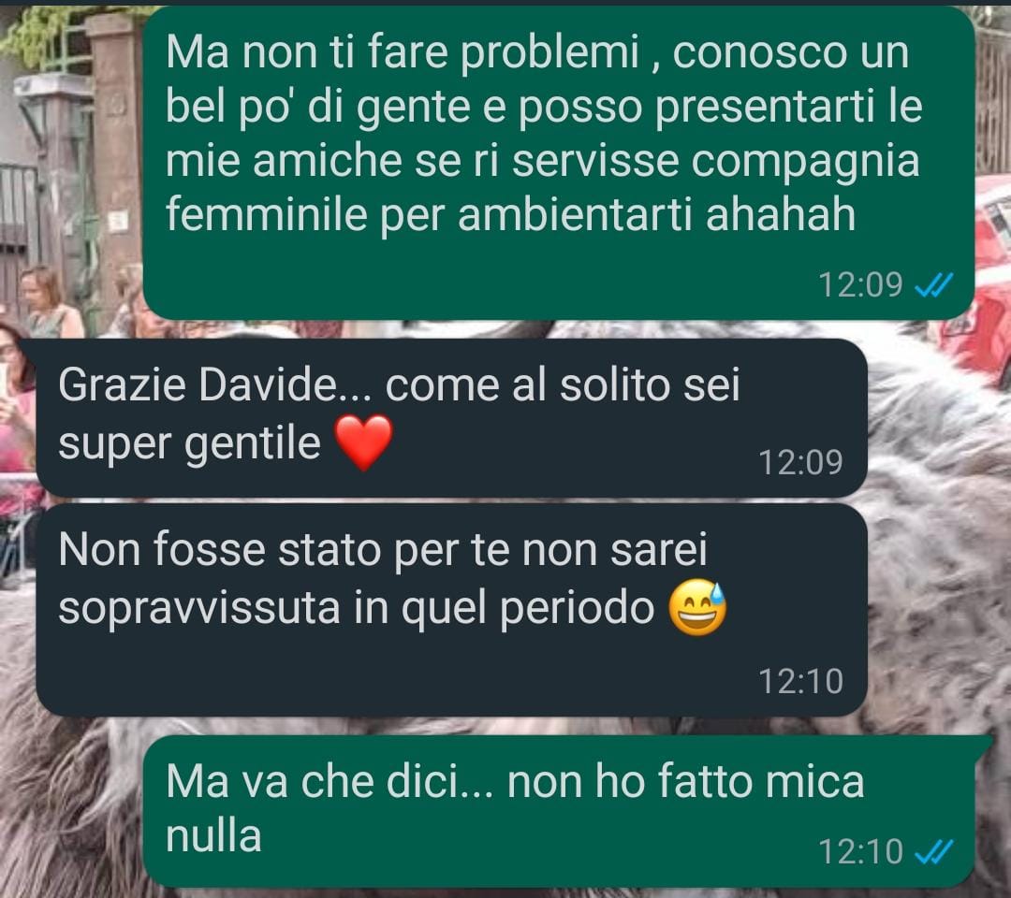Viewport: 1011px width, 898px height.
Task: Click the 12:10 timestamp on received message
Action: click(x=800, y=681)
